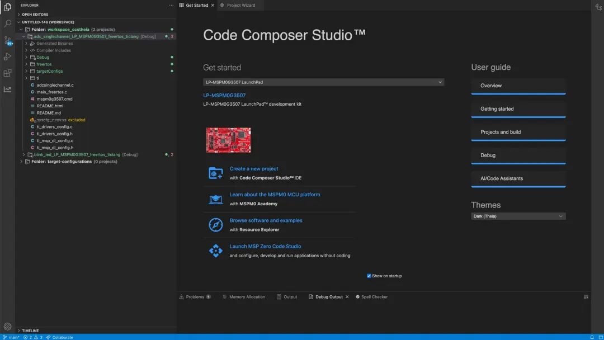Open ti_msp_dl_config.h file
This screenshot has width=604, height=340.
coord(55,148)
